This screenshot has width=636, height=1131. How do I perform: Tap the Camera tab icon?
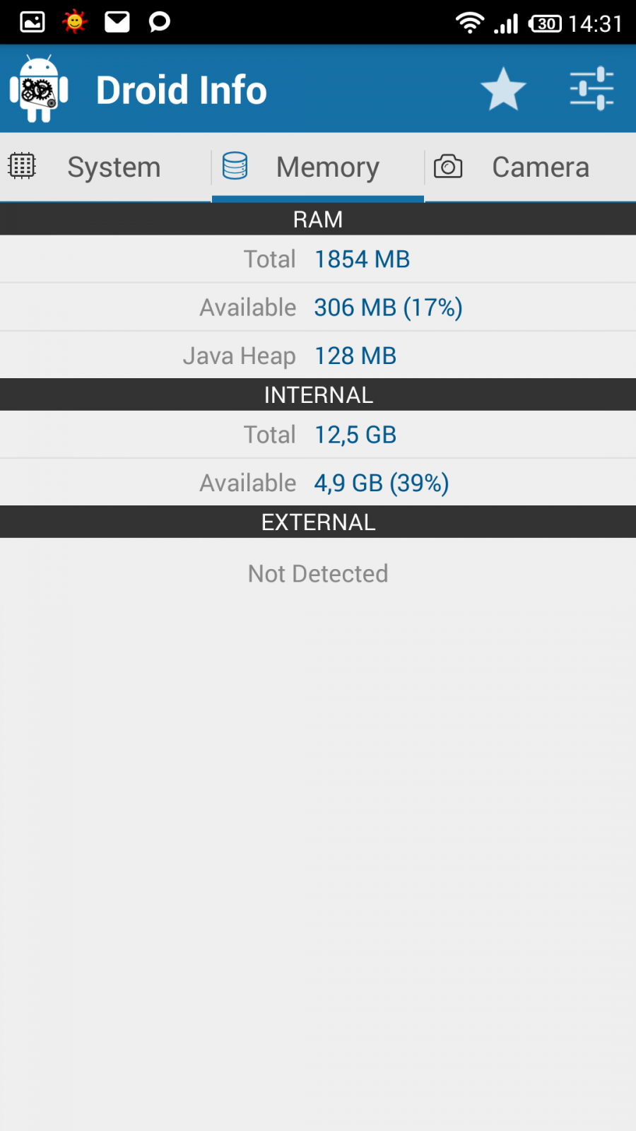point(448,167)
